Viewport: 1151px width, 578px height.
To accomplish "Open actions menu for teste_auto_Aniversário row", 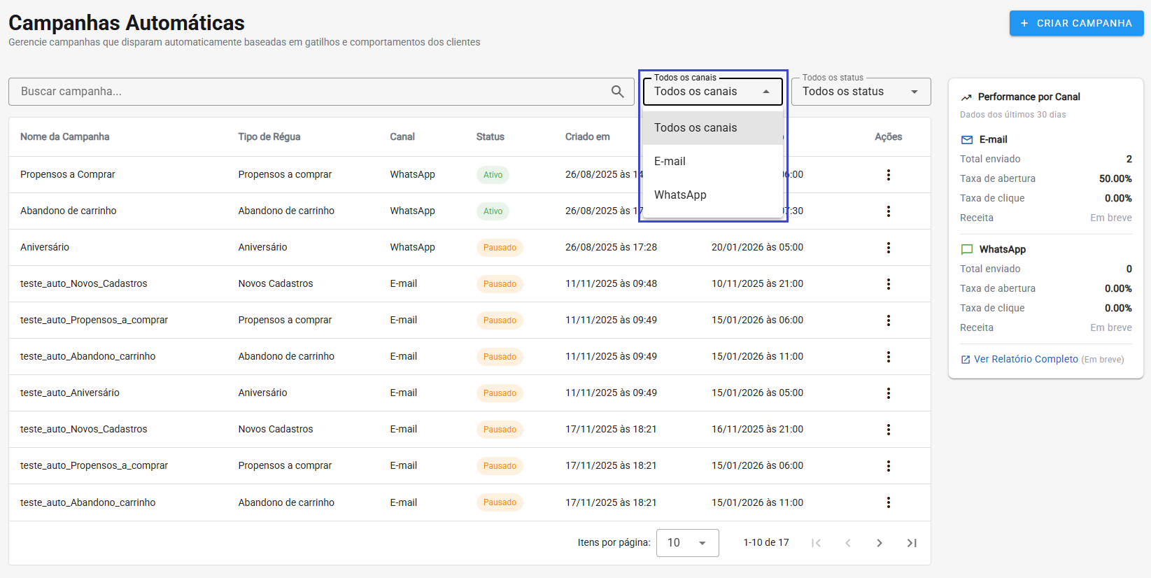I will pyautogui.click(x=888, y=393).
